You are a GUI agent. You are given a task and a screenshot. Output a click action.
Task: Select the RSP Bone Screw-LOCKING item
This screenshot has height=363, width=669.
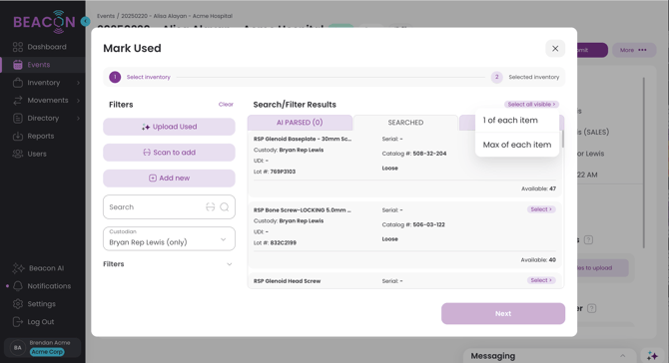(x=541, y=209)
